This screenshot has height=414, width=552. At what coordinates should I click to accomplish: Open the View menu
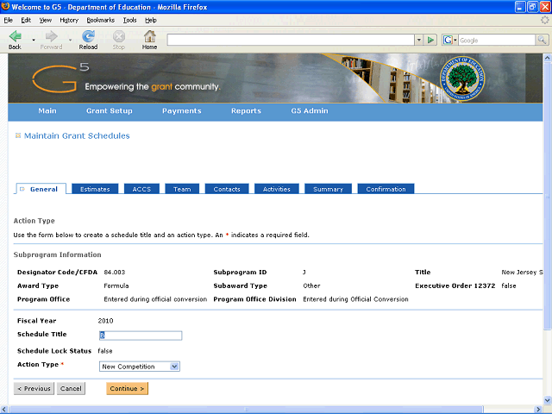click(45, 20)
